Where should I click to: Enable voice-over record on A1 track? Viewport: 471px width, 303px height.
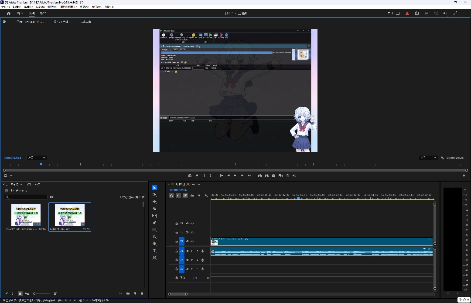(202, 251)
